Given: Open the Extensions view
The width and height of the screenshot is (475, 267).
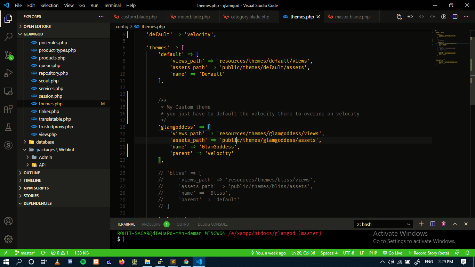Looking at the screenshot, I should pyautogui.click(x=8, y=110).
